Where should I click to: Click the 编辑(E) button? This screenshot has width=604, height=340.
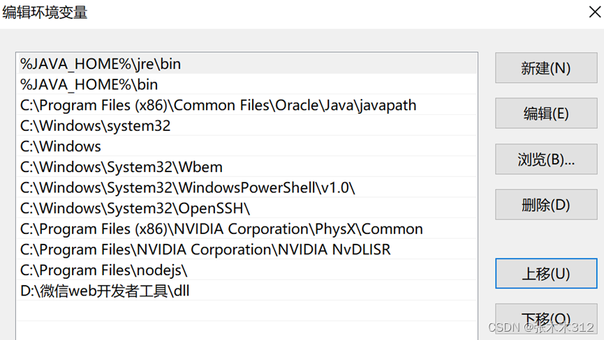coord(546,114)
